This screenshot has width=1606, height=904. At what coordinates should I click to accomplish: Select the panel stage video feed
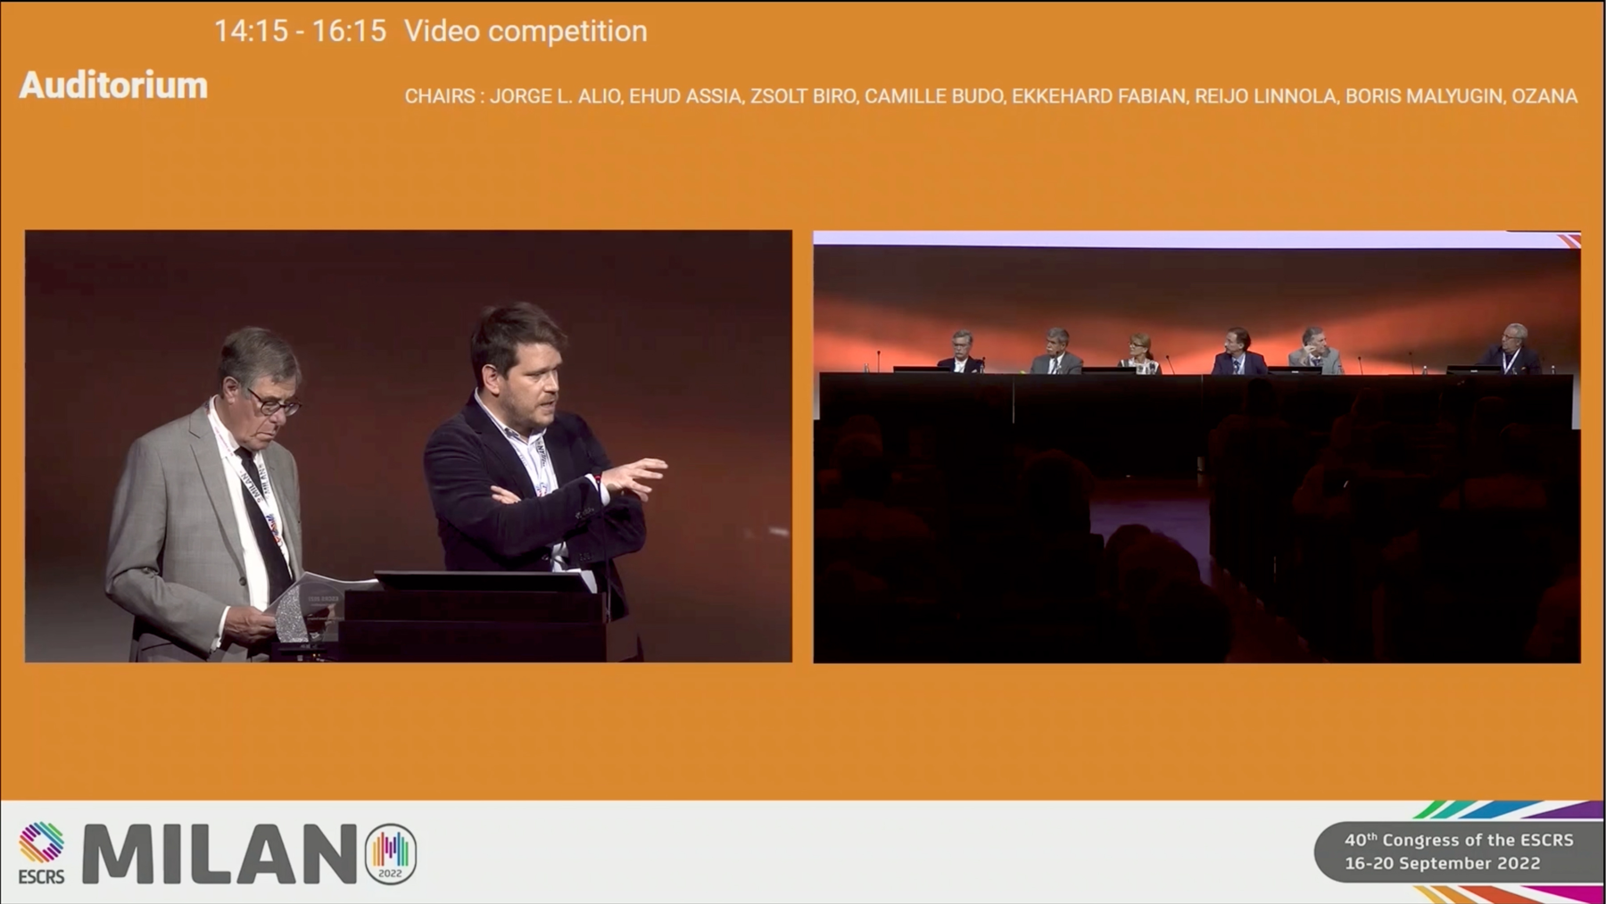click(1196, 447)
